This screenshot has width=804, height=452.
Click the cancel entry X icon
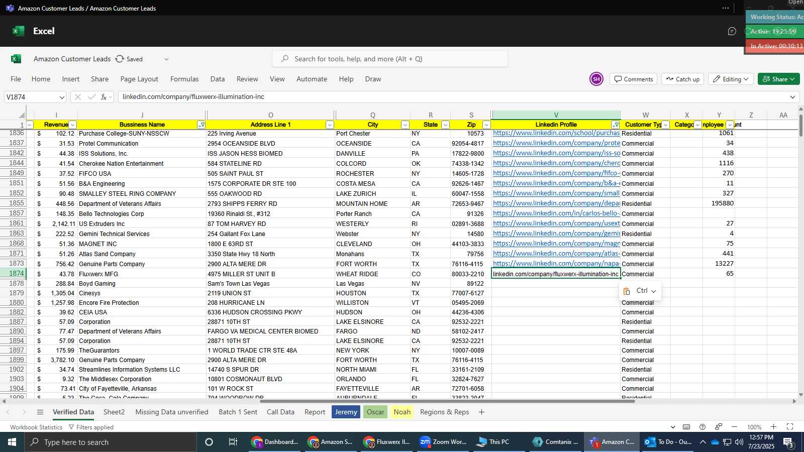pos(78,97)
